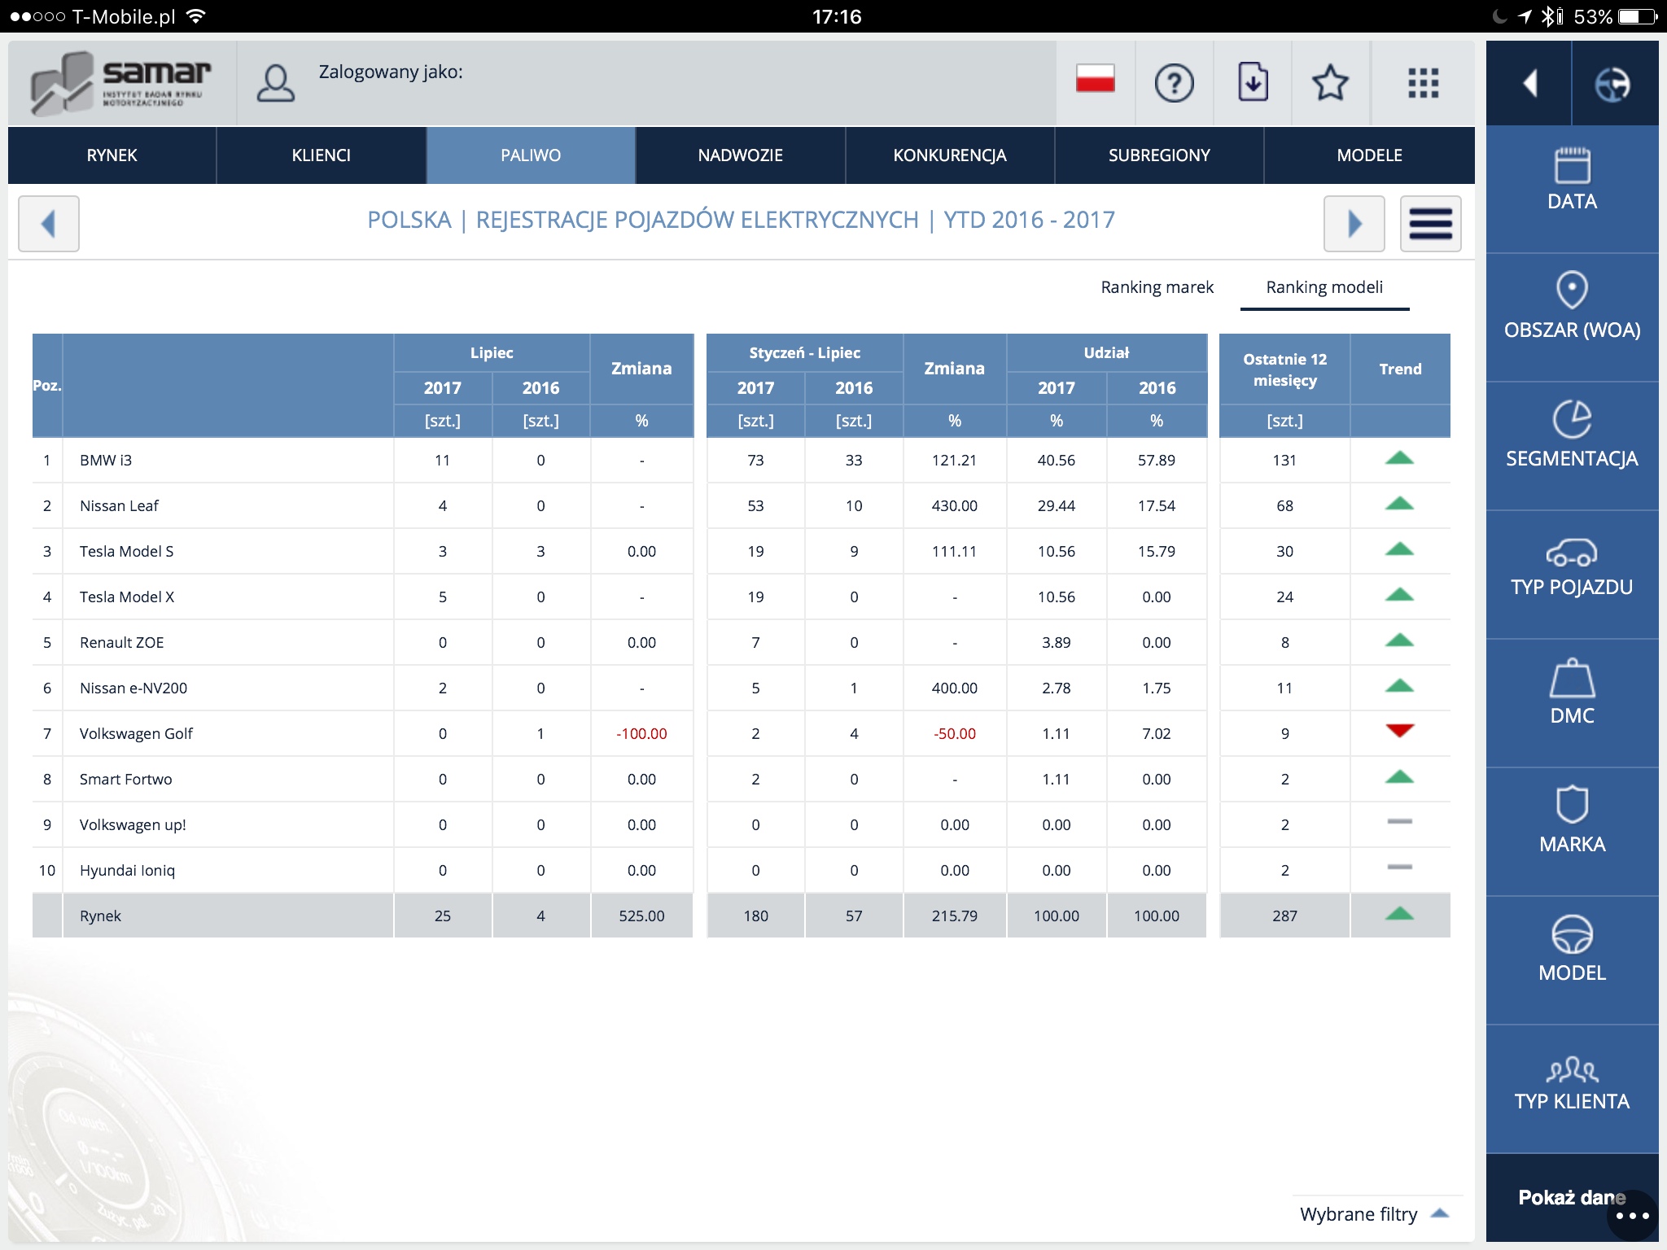Viewport: 1667px width, 1250px height.
Task: Select the Polish flag language icon
Action: [x=1095, y=79]
